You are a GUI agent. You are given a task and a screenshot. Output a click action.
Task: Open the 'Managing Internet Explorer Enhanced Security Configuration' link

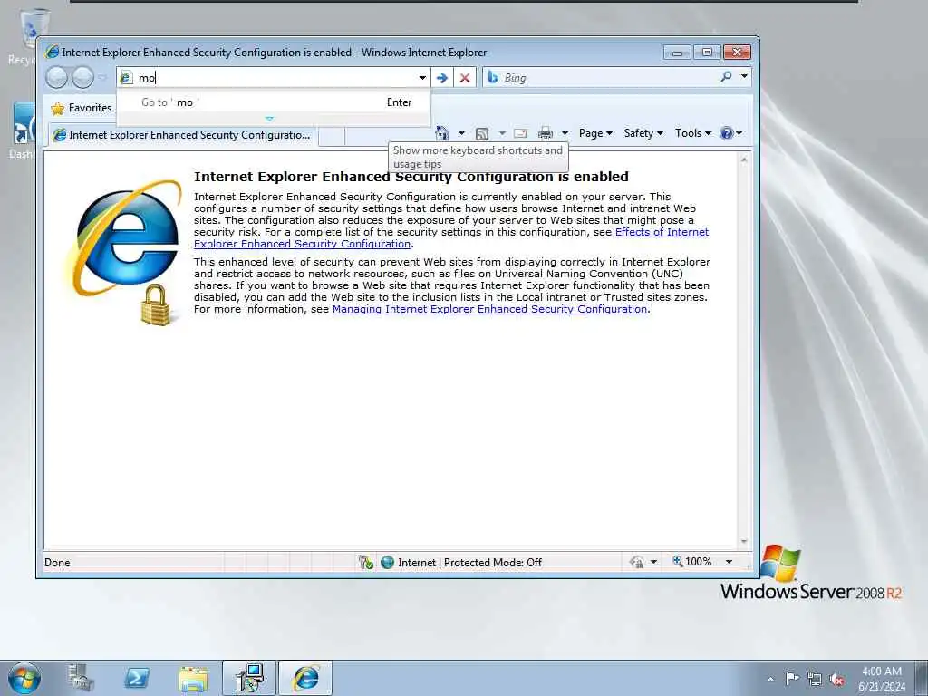point(489,309)
